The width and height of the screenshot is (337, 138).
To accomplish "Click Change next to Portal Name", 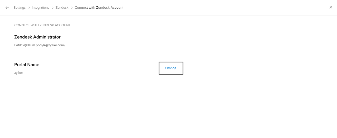I will pyautogui.click(x=171, y=68).
